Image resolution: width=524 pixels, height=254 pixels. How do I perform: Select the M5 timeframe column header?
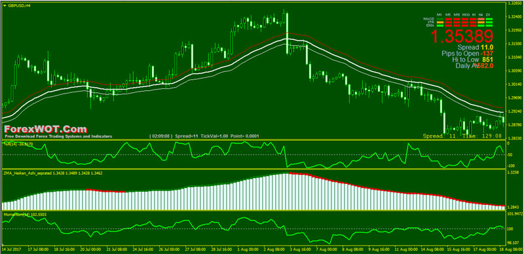pos(448,14)
